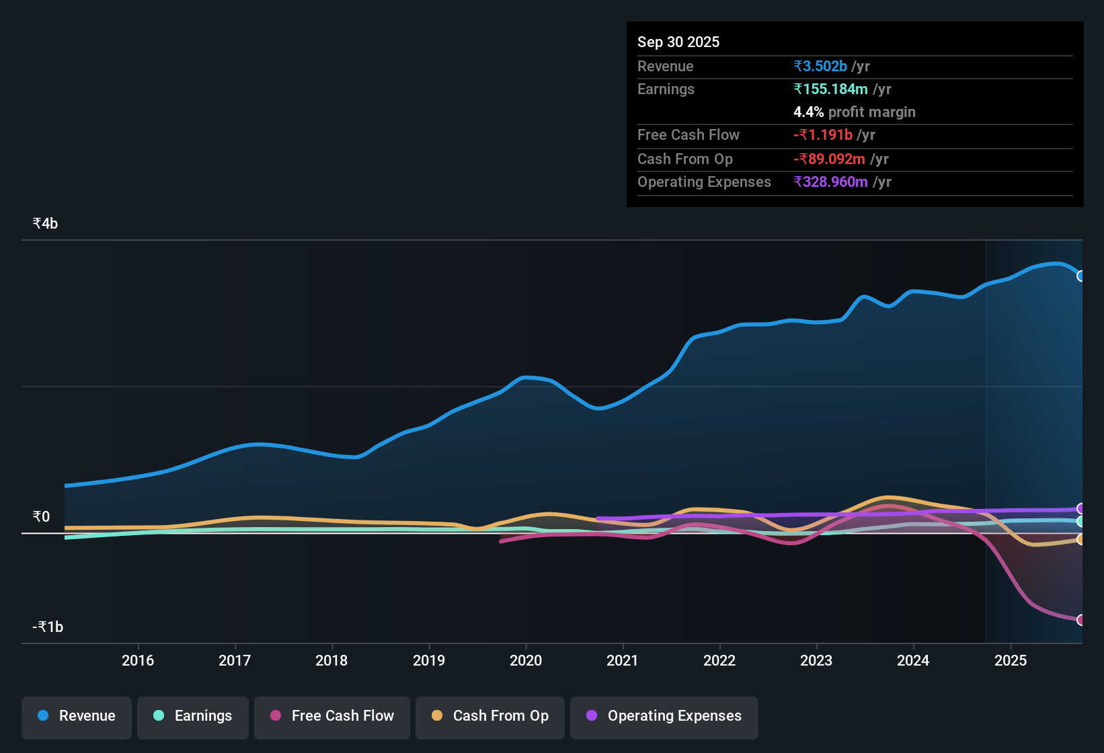Click the ₹4b axis gridline label
1104x753 pixels.
[x=44, y=223]
